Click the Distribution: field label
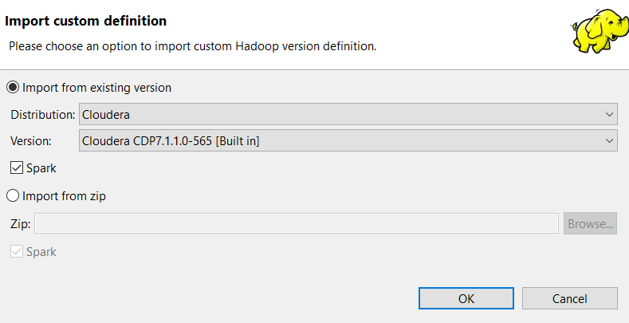 44,114
